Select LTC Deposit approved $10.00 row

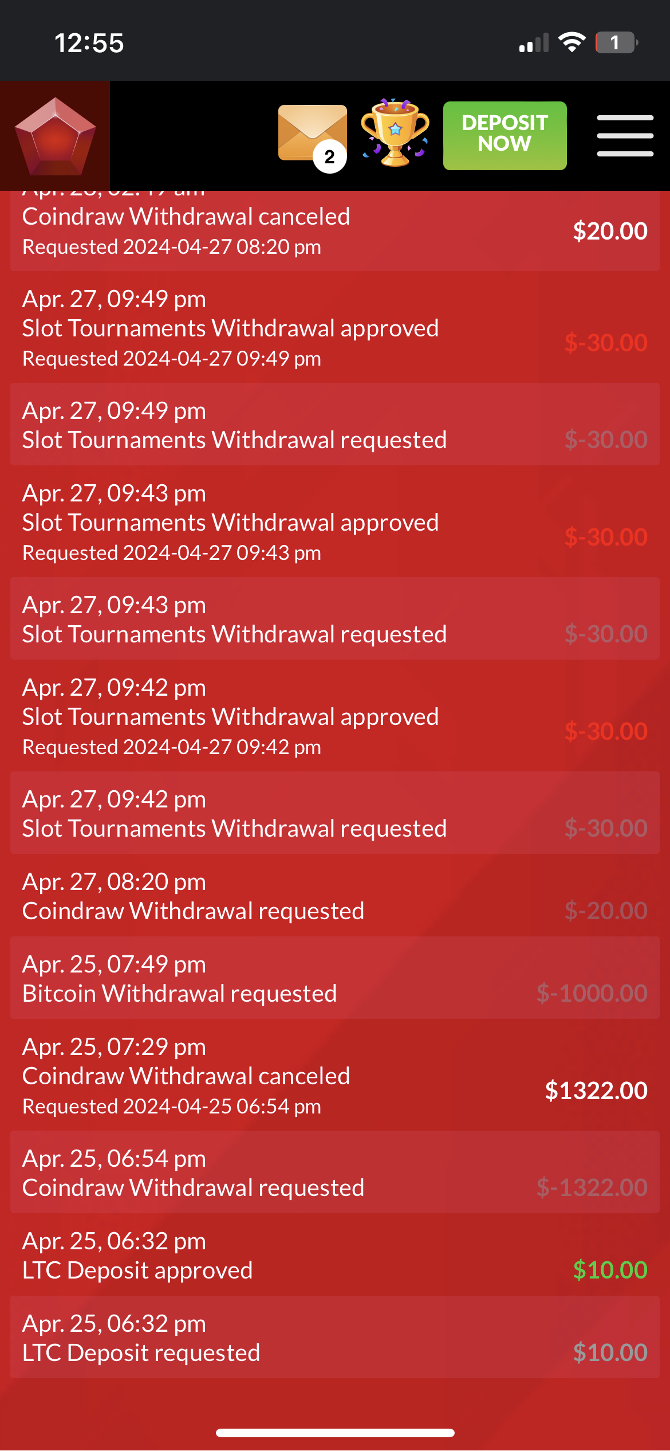point(335,1254)
